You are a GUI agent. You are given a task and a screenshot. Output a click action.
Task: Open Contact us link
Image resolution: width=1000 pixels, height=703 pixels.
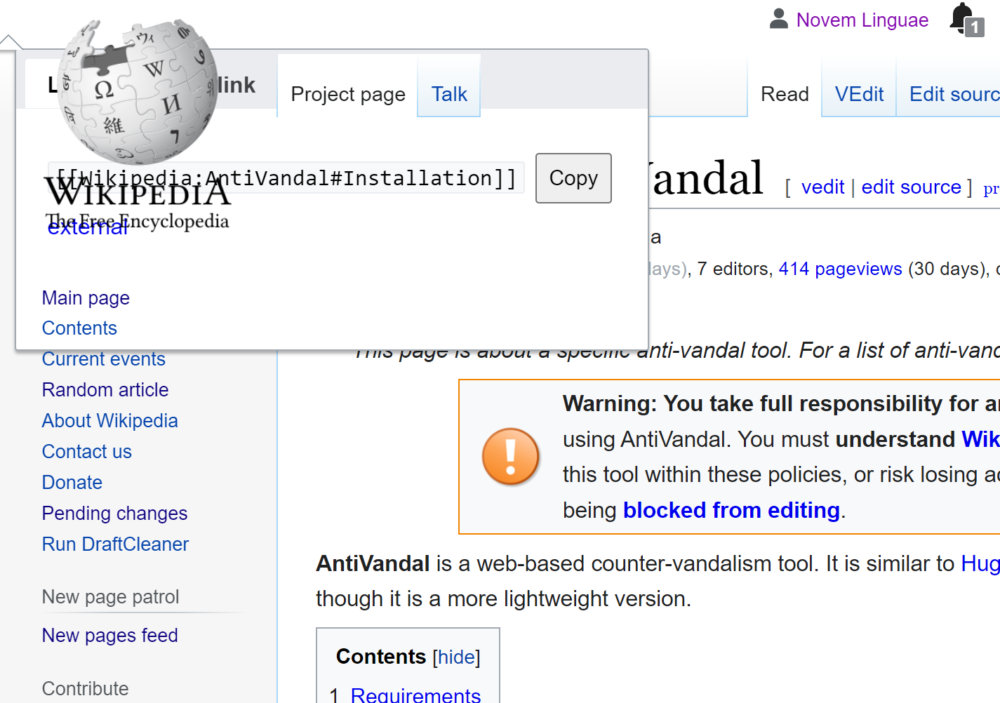tap(87, 452)
